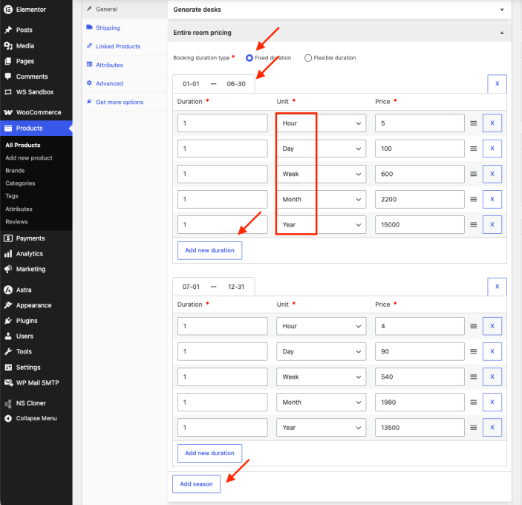This screenshot has width=522, height=505.
Task: Click the 12-31 season end date
Action: tap(236, 287)
